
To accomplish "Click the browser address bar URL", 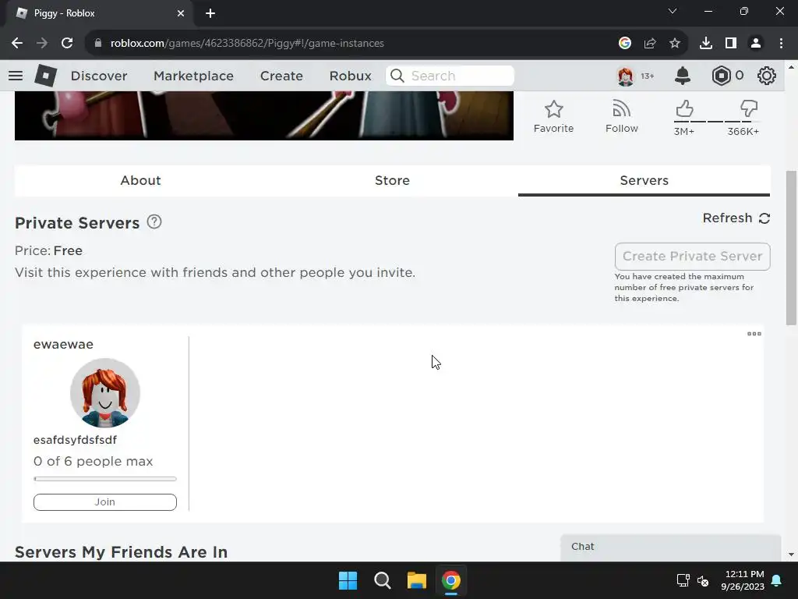I will [x=247, y=44].
